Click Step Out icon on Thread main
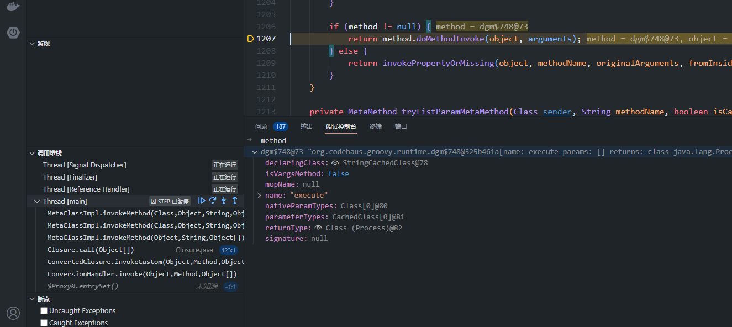Image resolution: width=732 pixels, height=327 pixels. [235, 201]
